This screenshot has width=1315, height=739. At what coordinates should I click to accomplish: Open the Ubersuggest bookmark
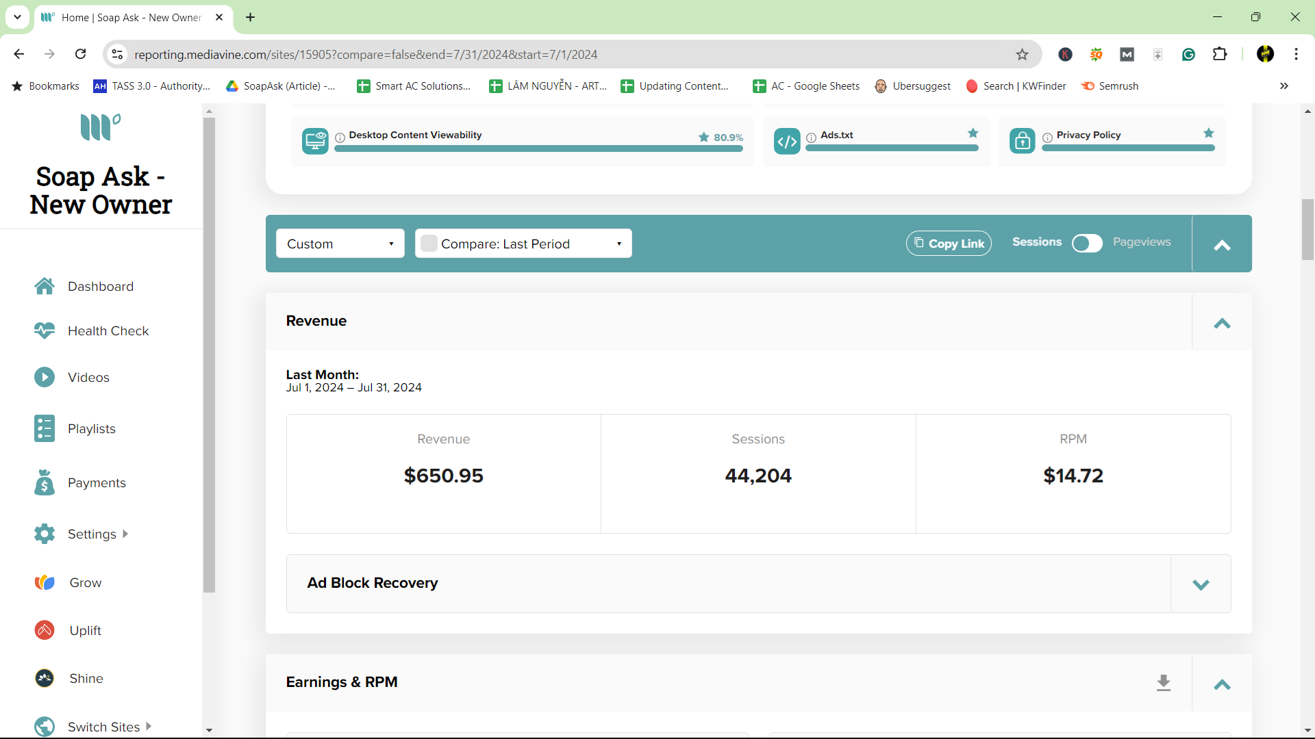913,86
